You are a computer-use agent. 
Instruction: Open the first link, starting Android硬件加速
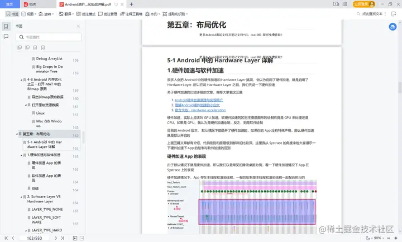coord(199,100)
